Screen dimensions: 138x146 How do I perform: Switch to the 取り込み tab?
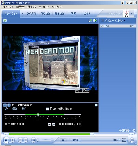click(x=46, y=14)
